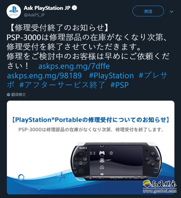
Task: Expand the tweet options chevron
Action: click(171, 12)
